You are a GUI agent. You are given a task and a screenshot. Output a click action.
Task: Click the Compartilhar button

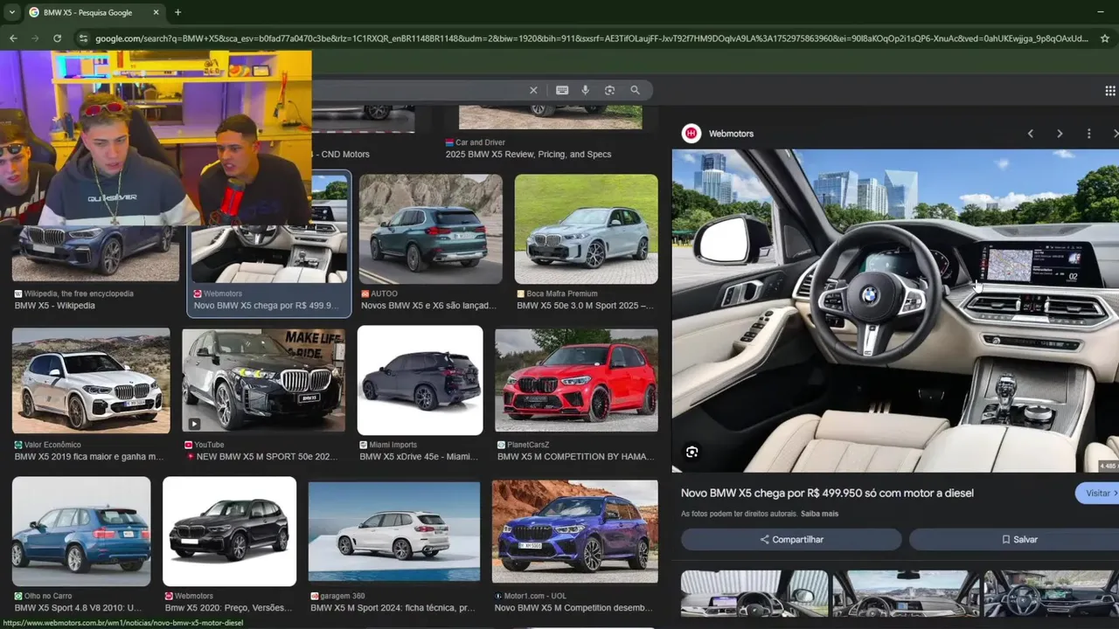click(x=791, y=539)
